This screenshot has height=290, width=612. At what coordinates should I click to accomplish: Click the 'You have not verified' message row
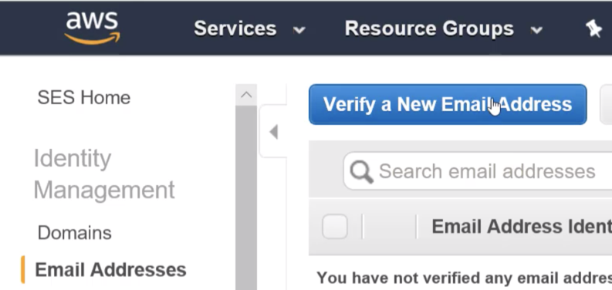coord(465,278)
